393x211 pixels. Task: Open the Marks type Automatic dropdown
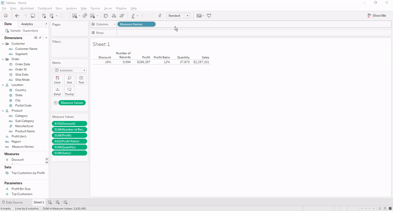tap(70, 70)
